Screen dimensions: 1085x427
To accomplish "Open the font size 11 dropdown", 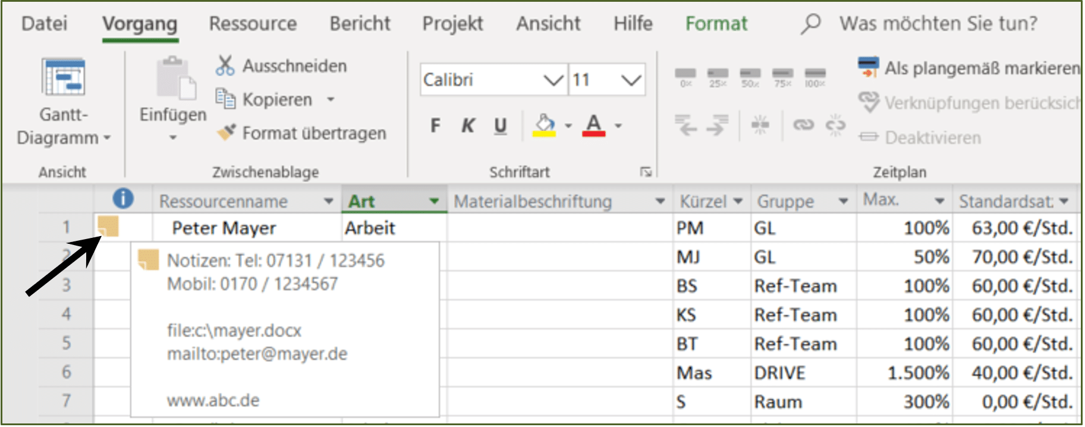I will 631,80.
